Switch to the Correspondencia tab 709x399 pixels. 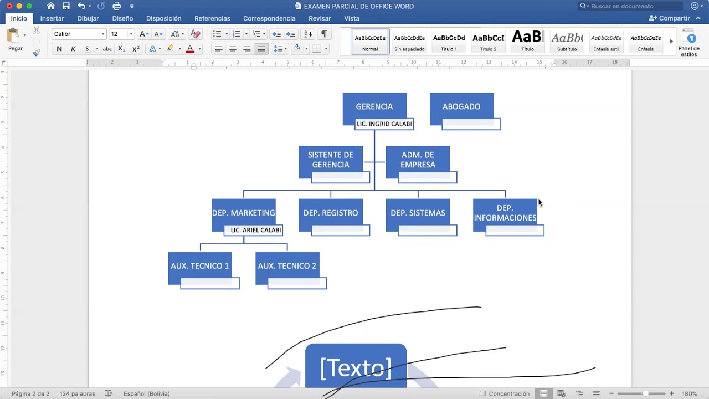269,18
